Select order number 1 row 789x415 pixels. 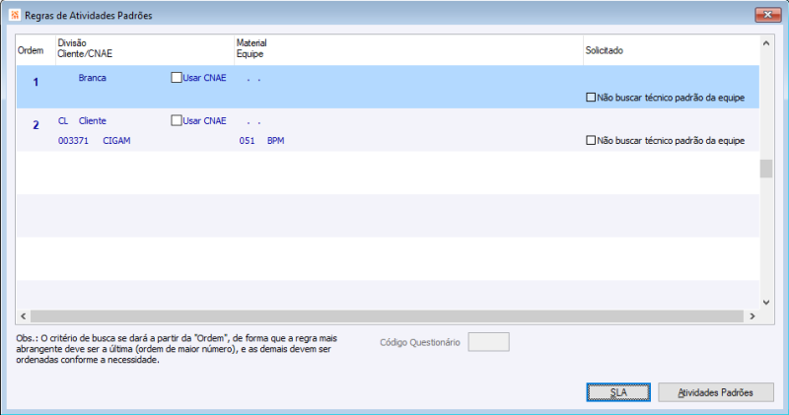coord(388,87)
